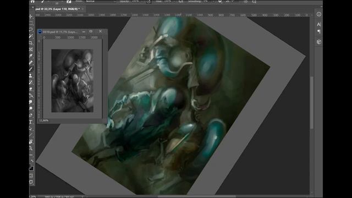The width and height of the screenshot is (352, 198).
Task: Select the Hand tool
Action: click(31, 142)
